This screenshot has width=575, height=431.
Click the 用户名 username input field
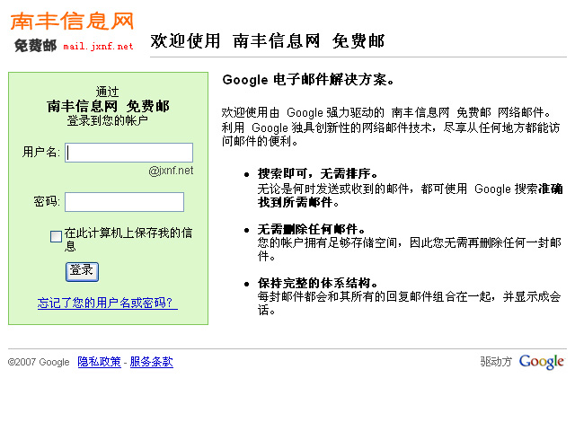(128, 153)
